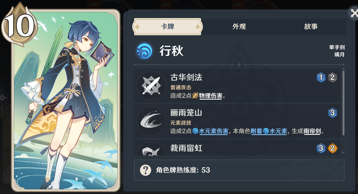Click the blue hydro dice cost 1
The image size is (358, 194).
click(x=321, y=78)
